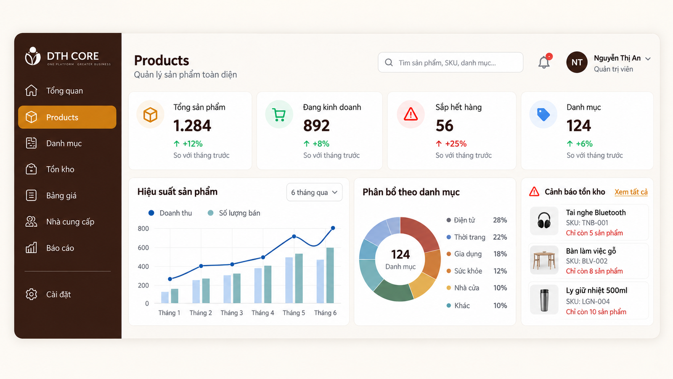Click the +12% change indicator

pos(188,143)
